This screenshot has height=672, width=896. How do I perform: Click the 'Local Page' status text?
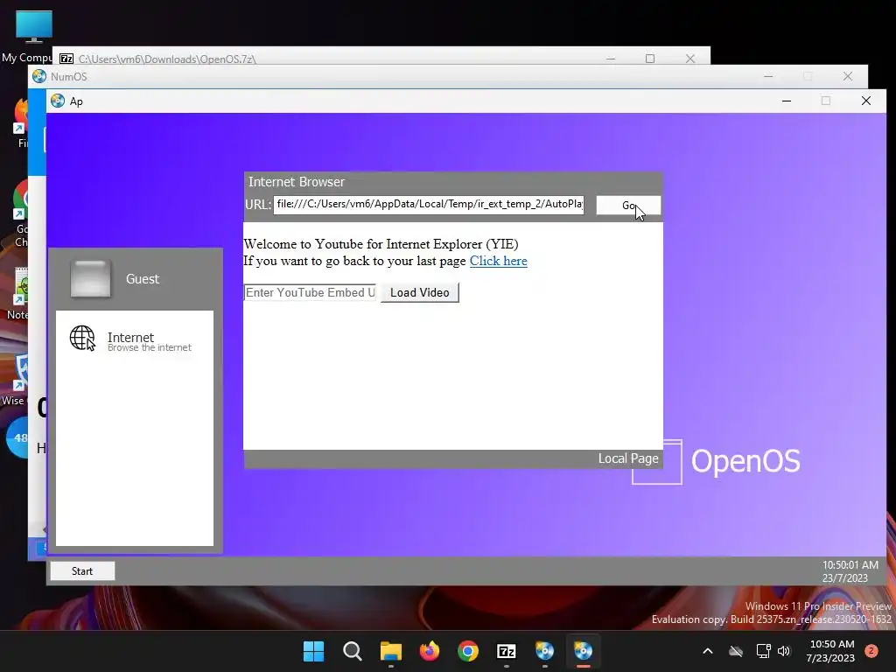click(628, 458)
